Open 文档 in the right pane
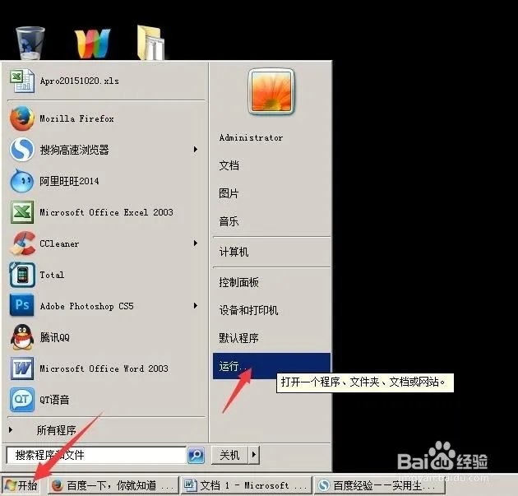518x496 pixels. tap(229, 165)
